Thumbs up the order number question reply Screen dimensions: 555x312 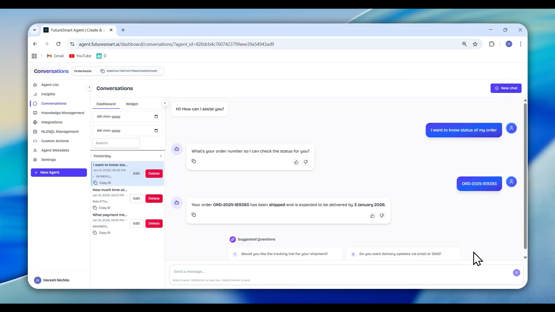[x=296, y=162]
